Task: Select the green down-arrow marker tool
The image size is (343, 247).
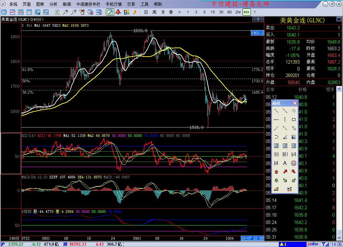Action: tap(276, 180)
